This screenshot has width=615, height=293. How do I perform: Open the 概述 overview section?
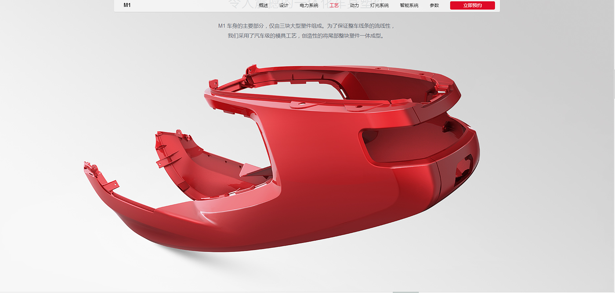[263, 5]
